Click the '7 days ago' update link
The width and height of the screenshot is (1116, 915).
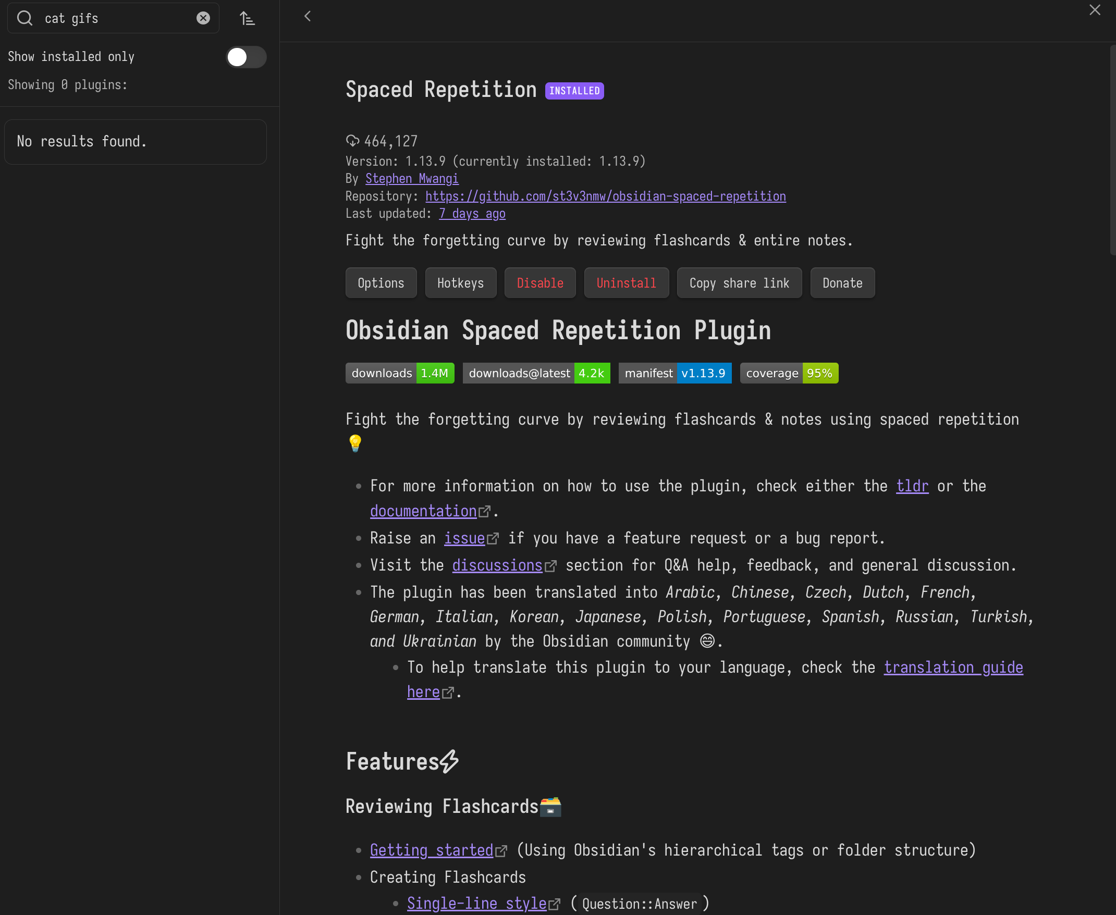coord(472,214)
